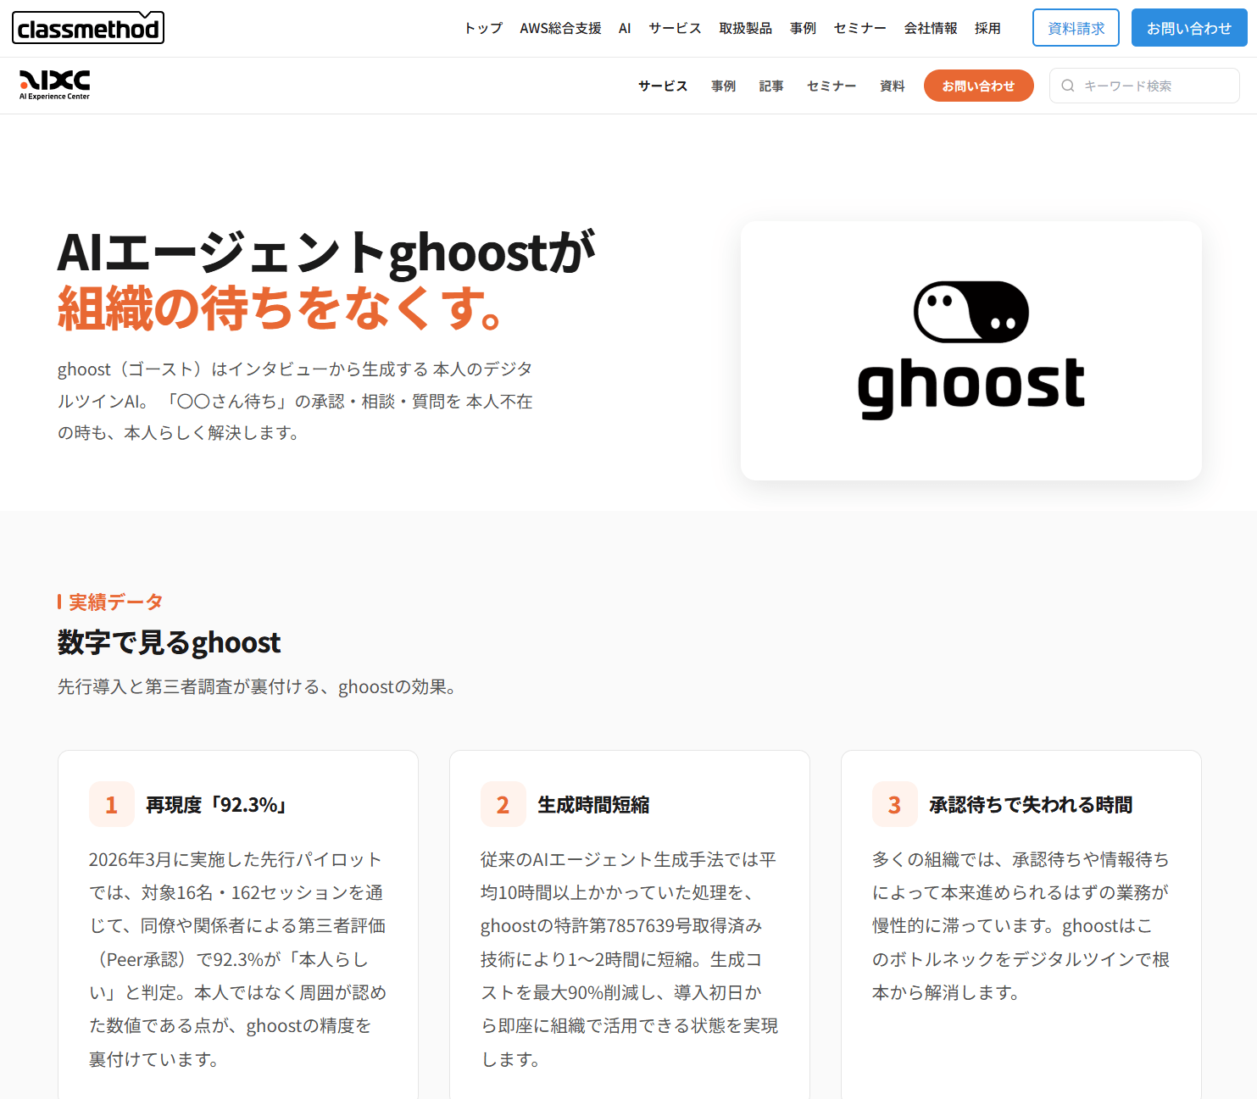Screen dimensions: 1257x1099
Task: Click the number 1 badge
Action: point(112,804)
